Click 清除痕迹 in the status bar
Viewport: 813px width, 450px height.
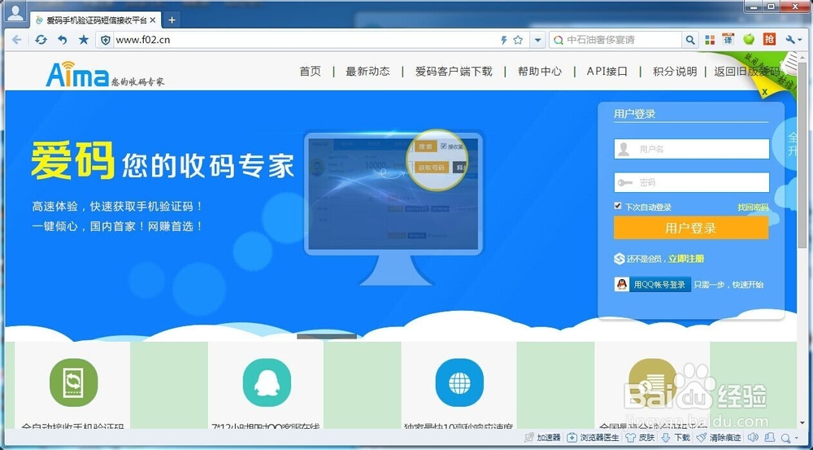(x=719, y=438)
